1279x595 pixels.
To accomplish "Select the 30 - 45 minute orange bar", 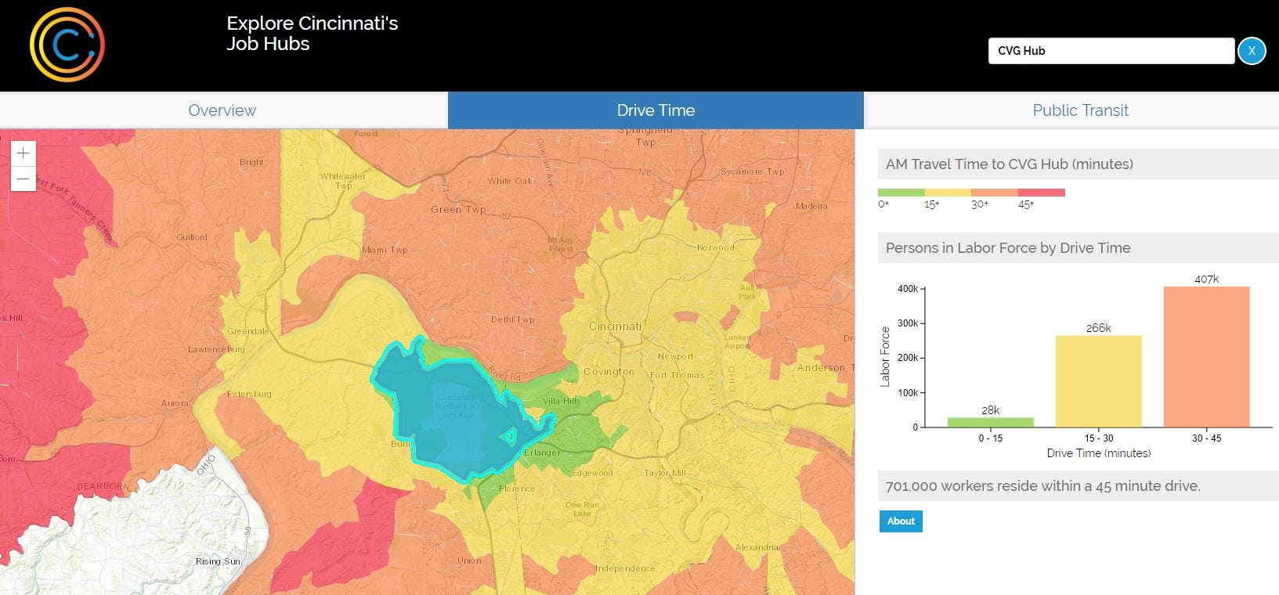I will (x=1206, y=357).
